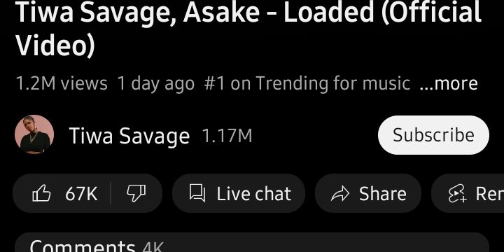The height and width of the screenshot is (252, 504).
Task: Tap the 67K likes count
Action: point(81,194)
